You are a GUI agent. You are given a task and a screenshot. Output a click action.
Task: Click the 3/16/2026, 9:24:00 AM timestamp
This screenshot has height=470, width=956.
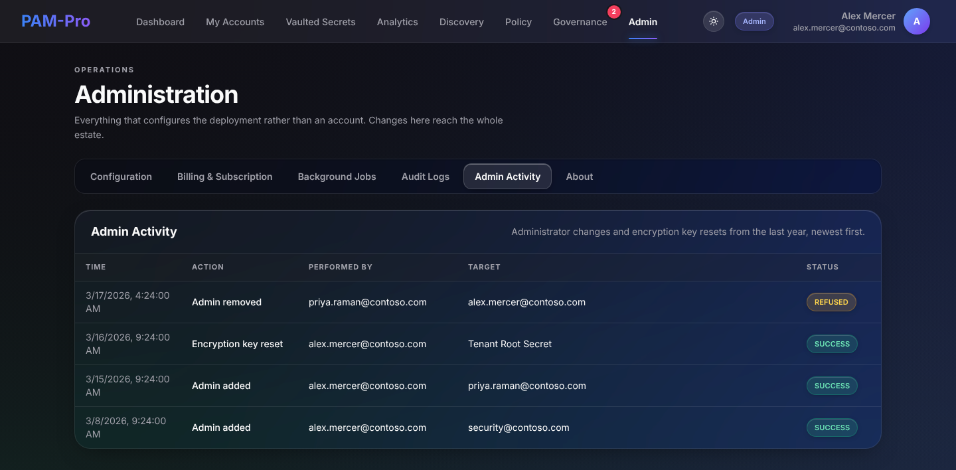coord(127,344)
